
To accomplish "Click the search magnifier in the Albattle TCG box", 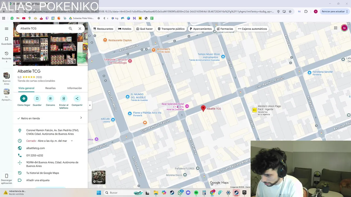I will pyautogui.click(x=70, y=28).
